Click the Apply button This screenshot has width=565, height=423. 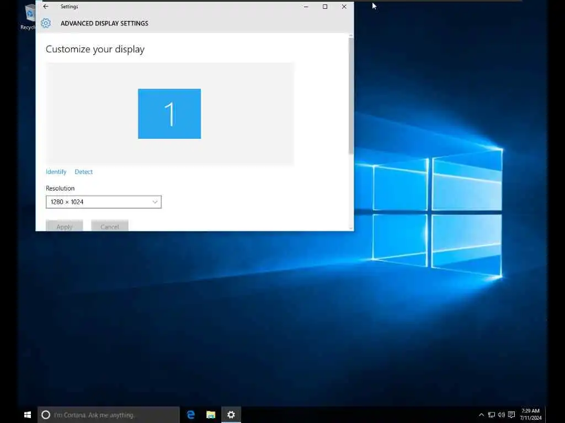click(x=65, y=226)
